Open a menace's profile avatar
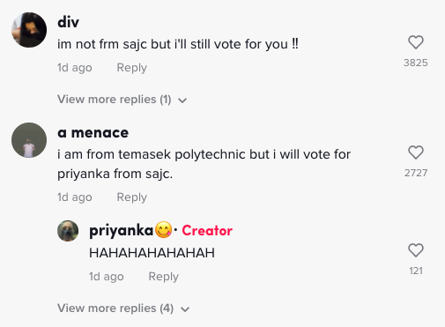Viewport: 445px width, 327px height. coord(29,140)
